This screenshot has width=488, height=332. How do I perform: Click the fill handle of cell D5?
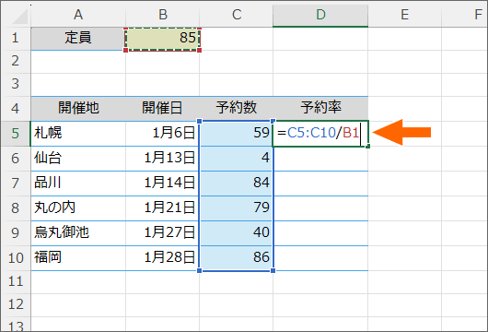point(368,146)
